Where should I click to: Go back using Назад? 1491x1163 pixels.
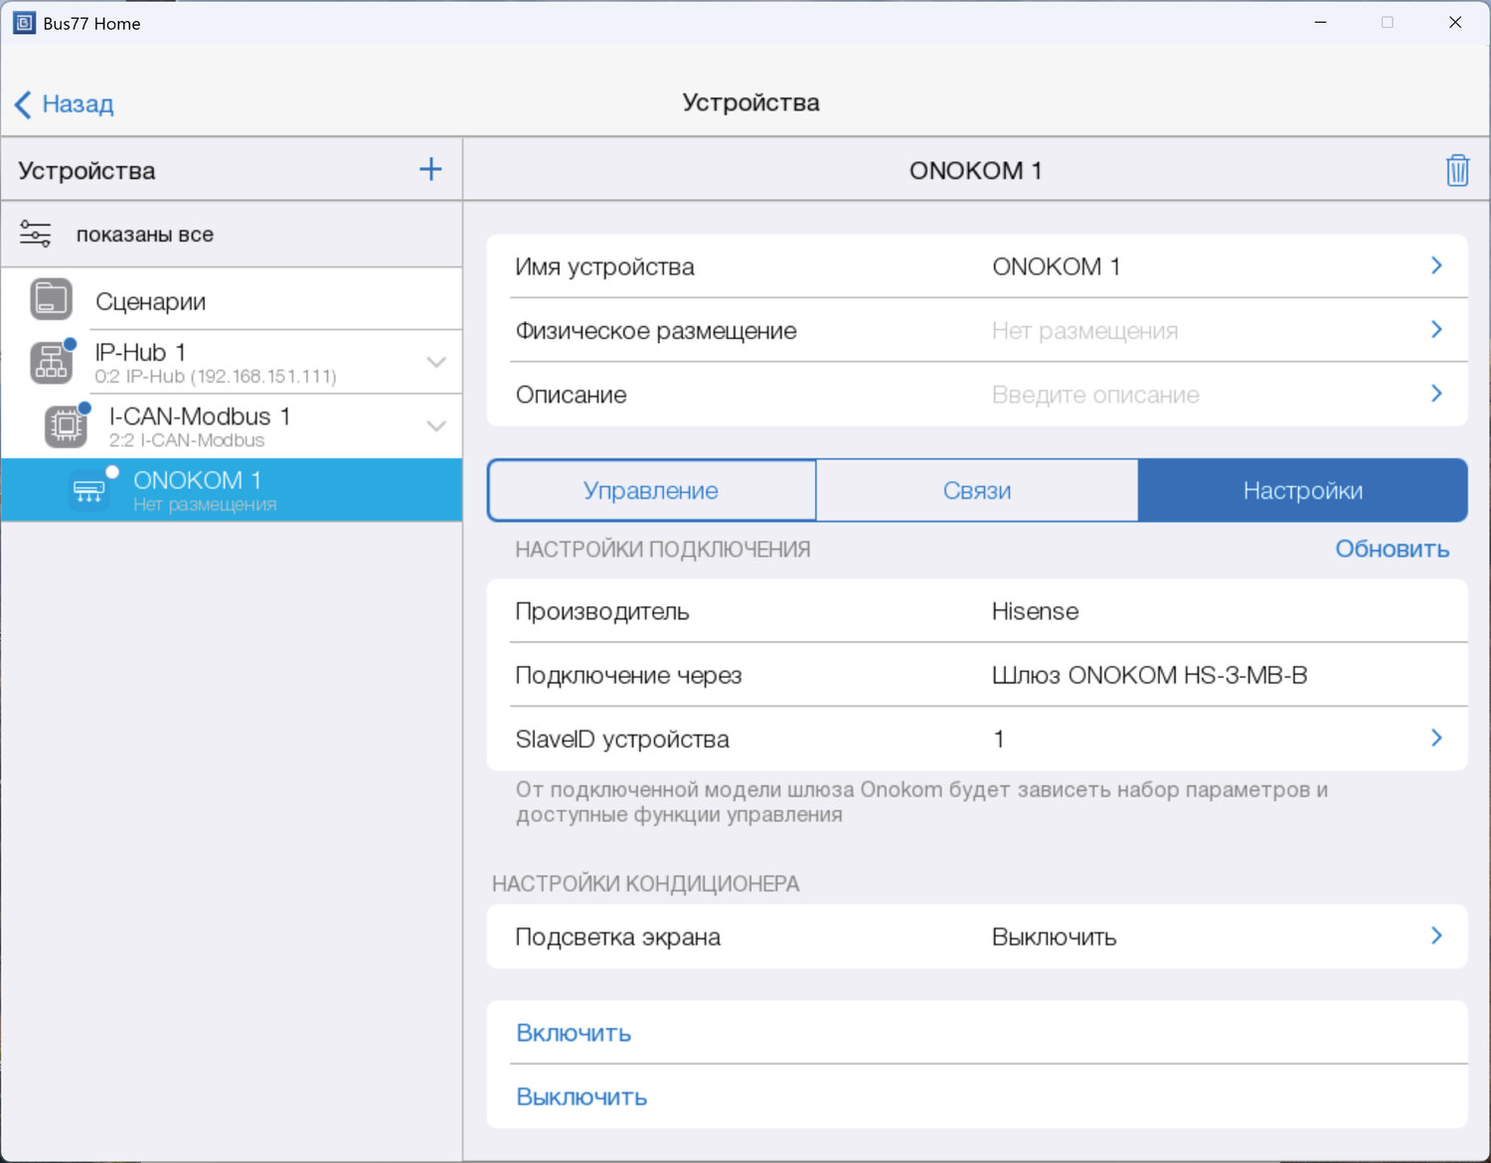(65, 103)
